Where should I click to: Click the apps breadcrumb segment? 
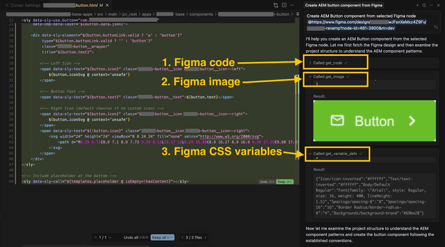(x=147, y=14)
